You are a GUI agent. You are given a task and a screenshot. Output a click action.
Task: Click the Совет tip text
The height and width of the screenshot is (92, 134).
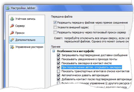[91, 40]
